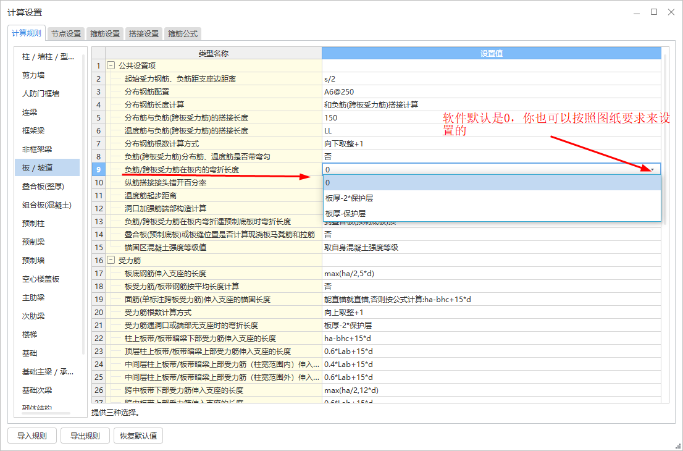Image resolution: width=683 pixels, height=451 pixels.
Task: Click the 受力筋根数计算方式 row name
Action: (157, 313)
